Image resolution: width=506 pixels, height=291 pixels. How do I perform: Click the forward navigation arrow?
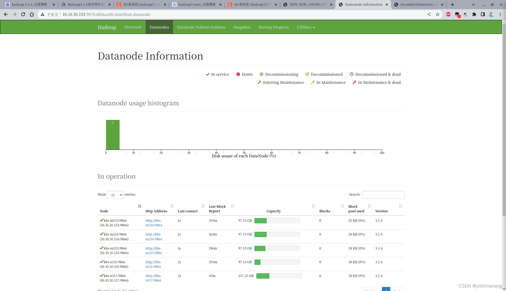pos(15,14)
